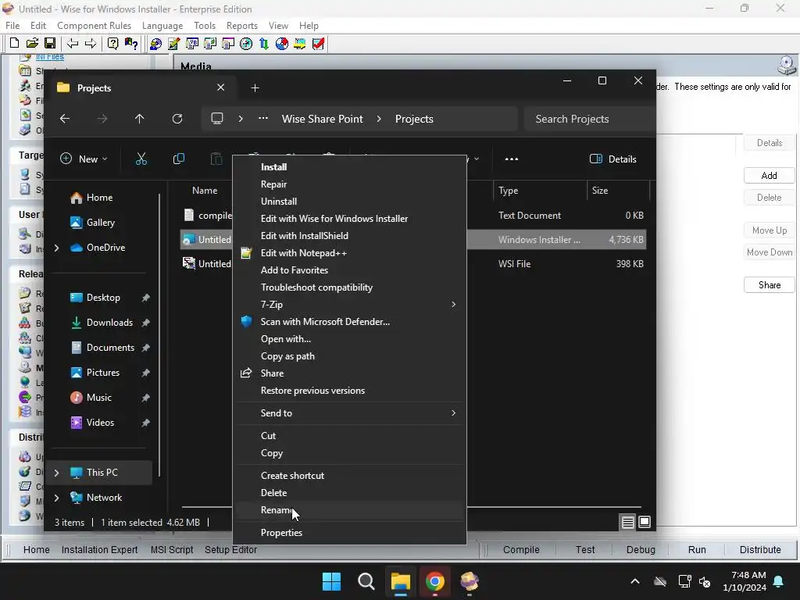Viewport: 800px width, 600px height.
Task: Open the Tools menu in Wise
Action: pos(205,26)
